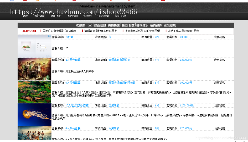The width and height of the screenshot is (248, 142).
Task: Click 我要订购 for 4人聚会套餐
Action: tap(220, 60)
